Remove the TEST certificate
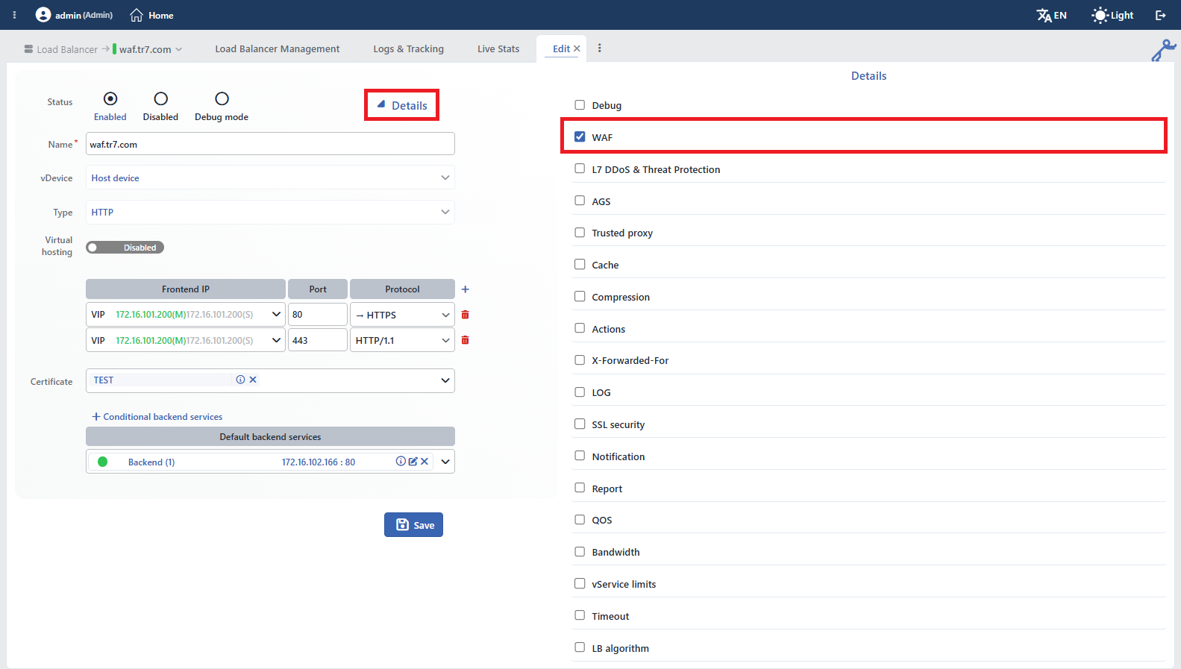Viewport: 1181px width, 669px height. [253, 380]
